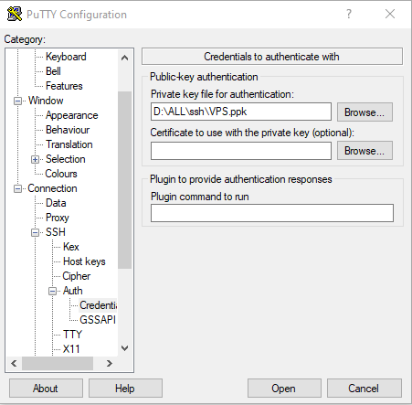Open the Behaviour settings
Screen dimensions: 412x405
[68, 130]
